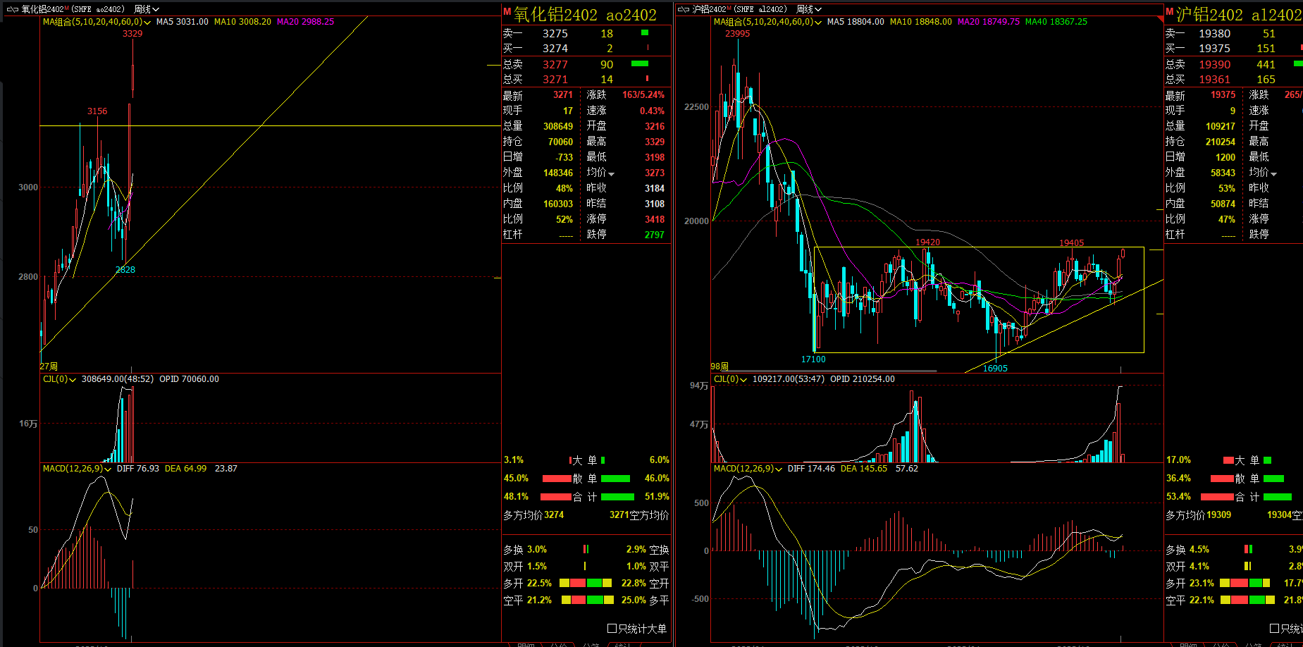Select 统计 tab below 氧化铝 quote panel
Image resolution: width=1303 pixels, height=647 pixels.
click(623, 644)
